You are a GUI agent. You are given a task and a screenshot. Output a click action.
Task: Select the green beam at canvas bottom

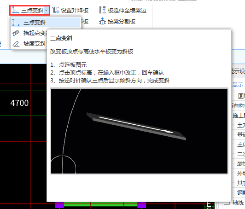pos(100,204)
